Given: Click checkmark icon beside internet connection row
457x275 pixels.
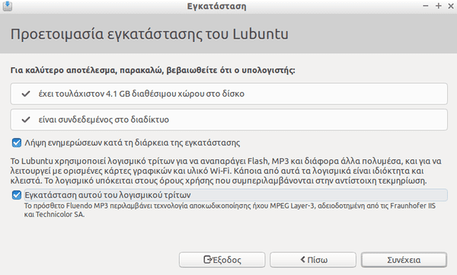Looking at the screenshot, I should (x=26, y=120).
